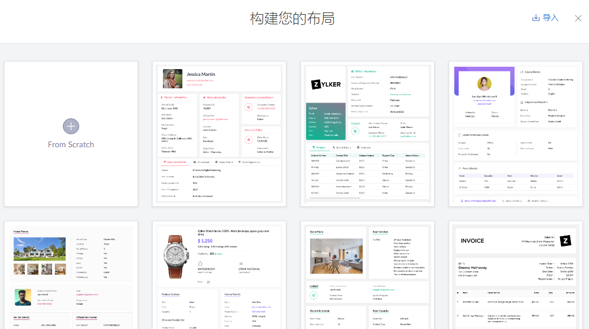This screenshot has height=329, width=589.
Task: Choose the Room Photos interior image
Action: point(336,255)
